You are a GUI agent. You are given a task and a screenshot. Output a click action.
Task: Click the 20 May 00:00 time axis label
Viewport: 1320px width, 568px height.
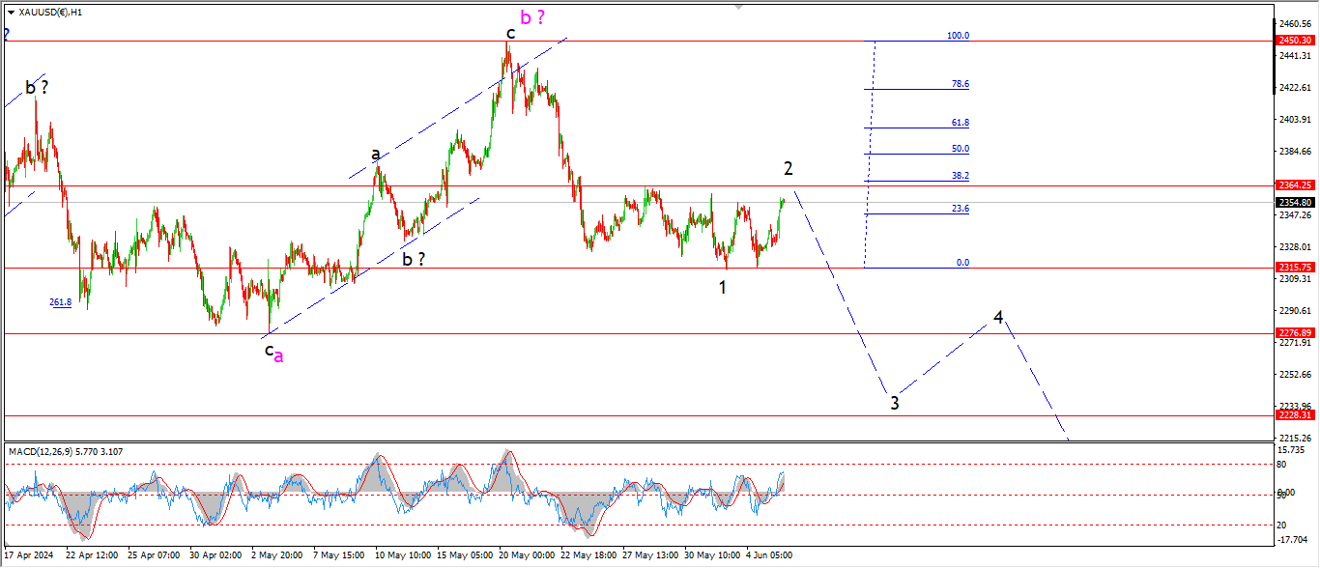[x=527, y=555]
